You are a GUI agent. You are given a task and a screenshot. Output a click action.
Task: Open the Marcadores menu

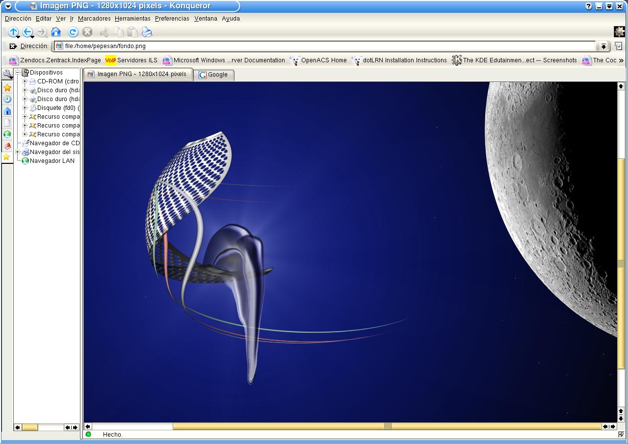click(94, 19)
